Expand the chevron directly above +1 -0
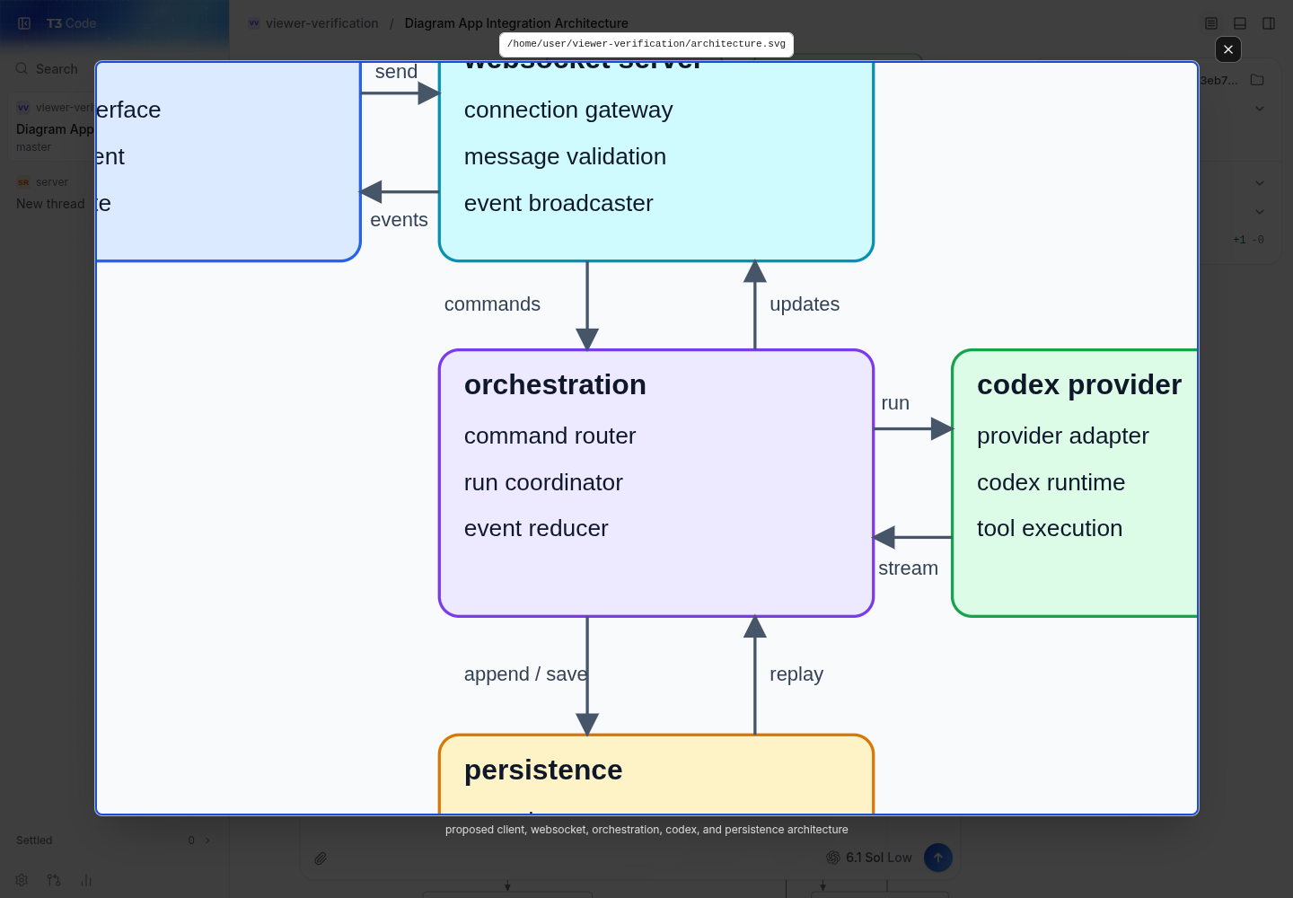Image resolution: width=1293 pixels, height=898 pixels. 1260,212
